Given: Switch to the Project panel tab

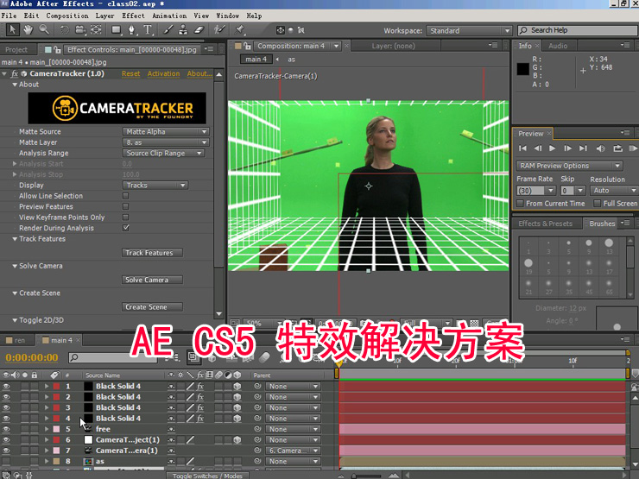Looking at the screenshot, I should 16,49.
